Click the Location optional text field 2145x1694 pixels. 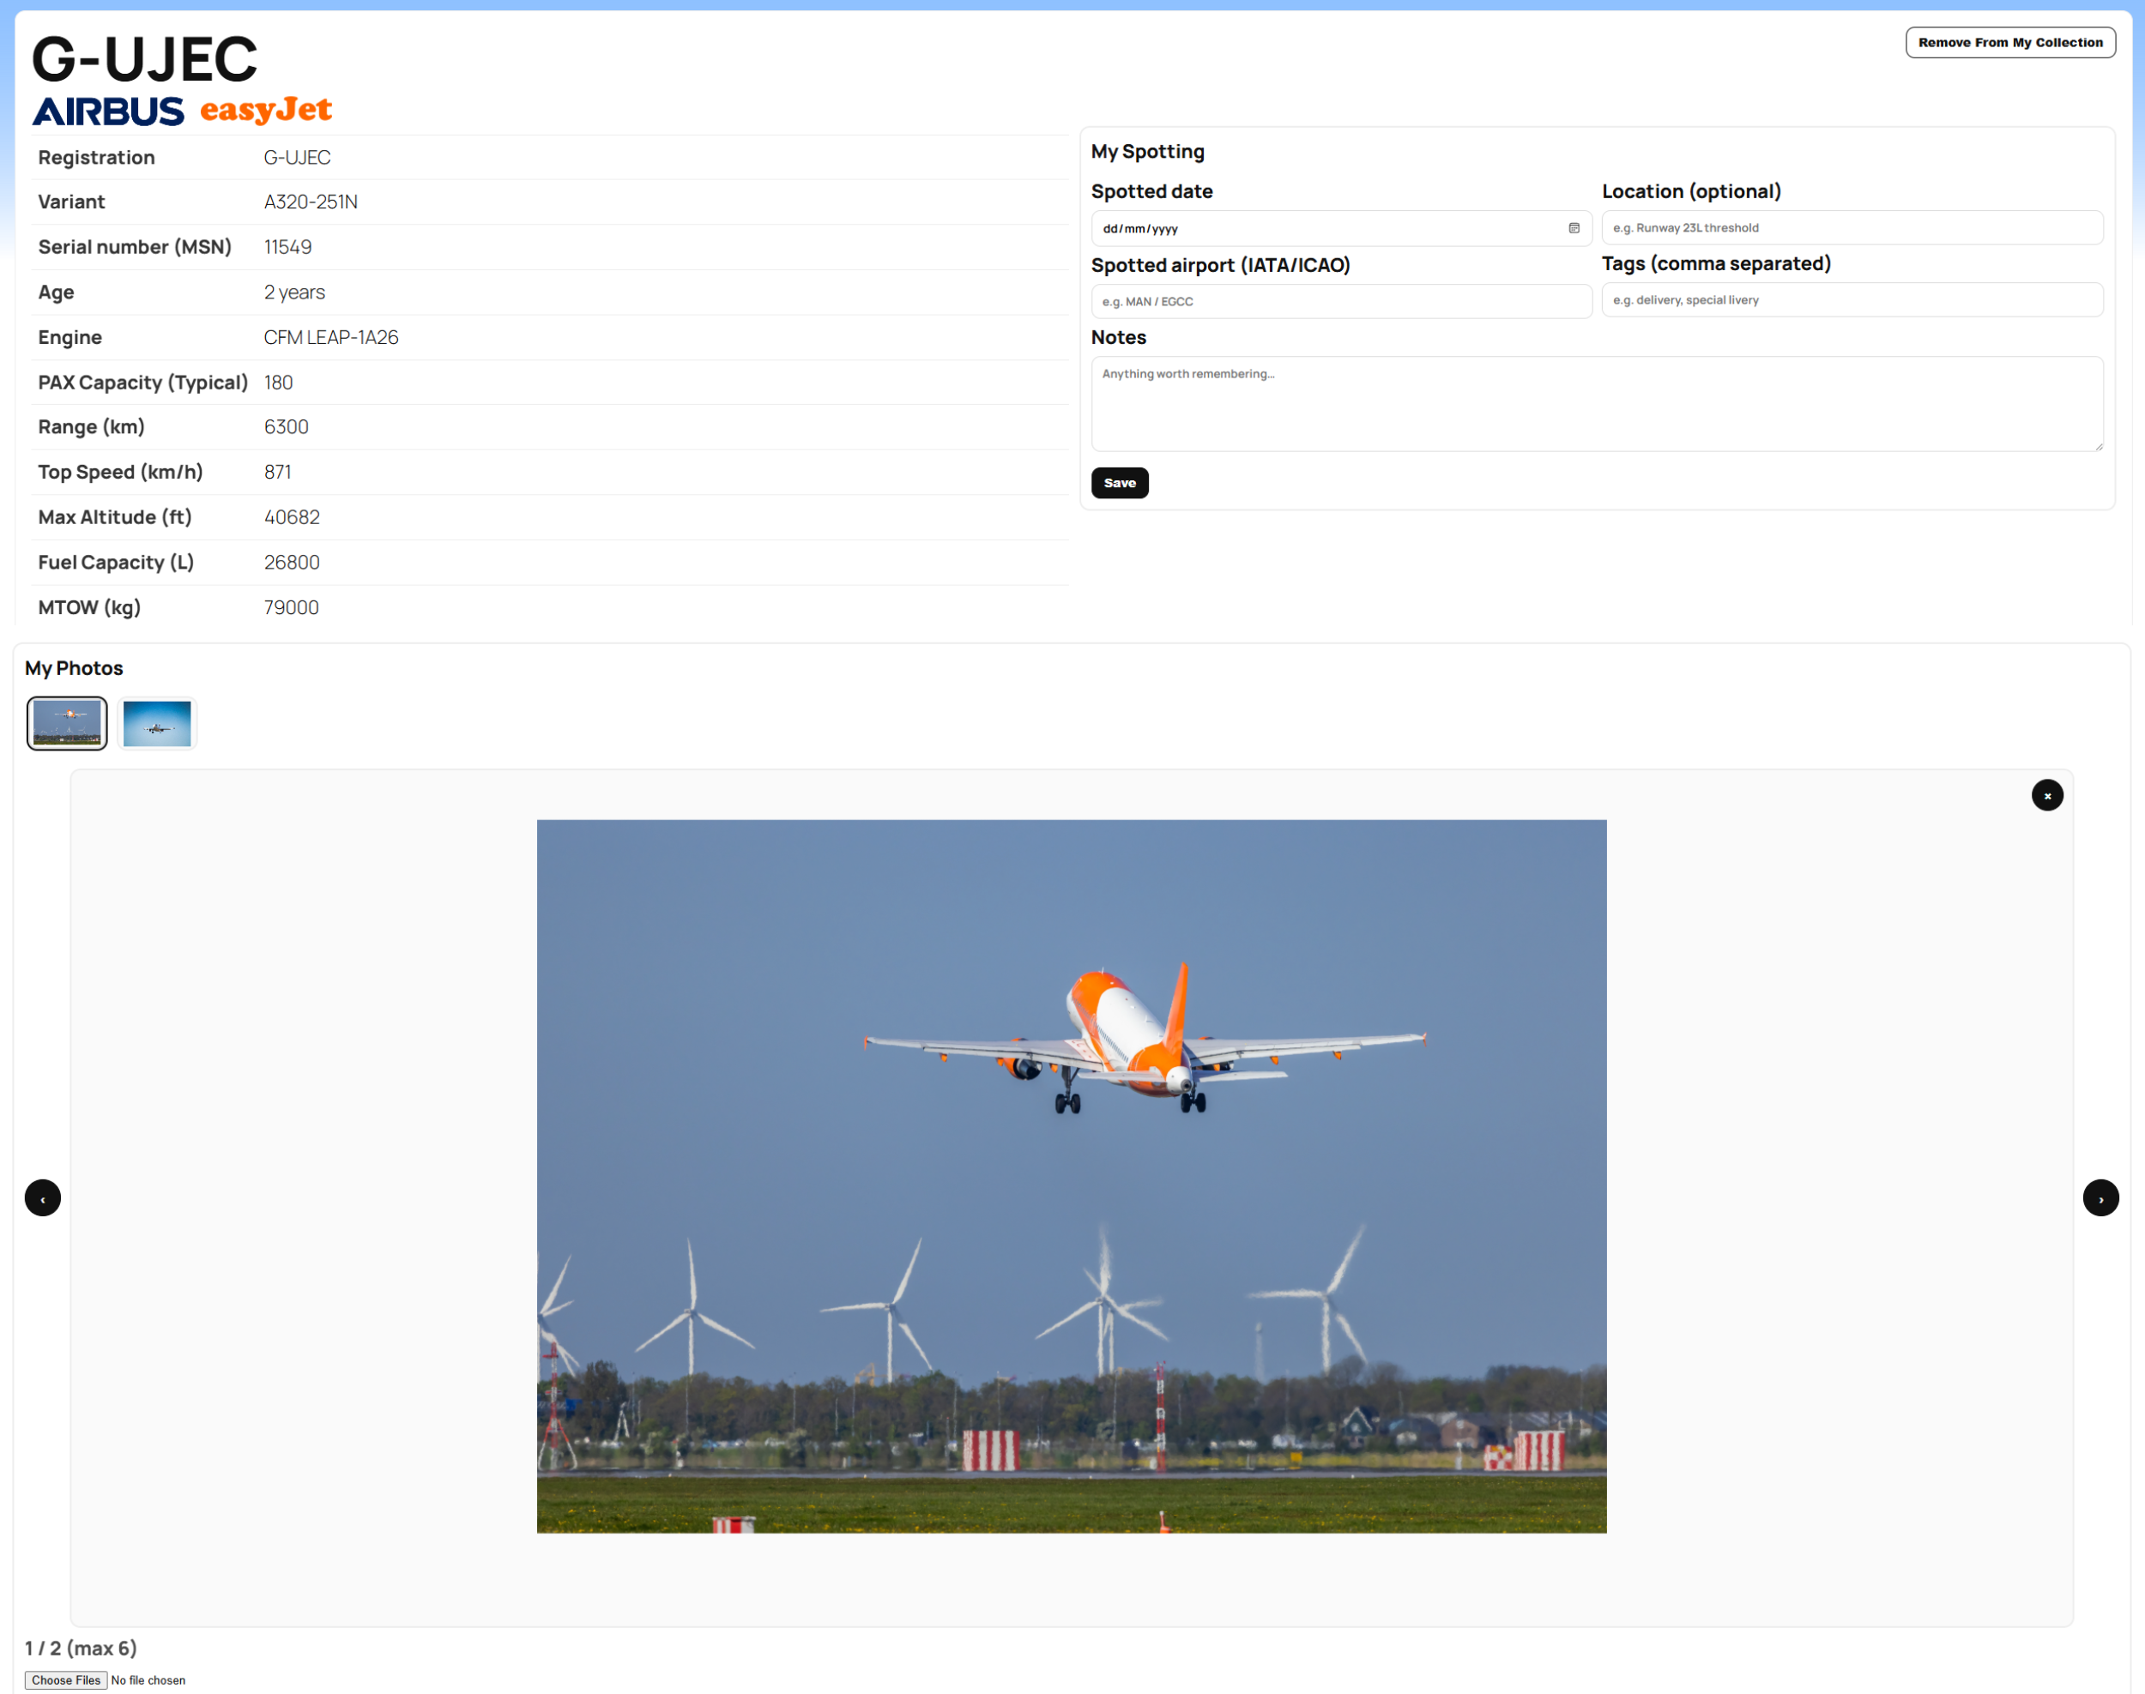pos(1852,227)
